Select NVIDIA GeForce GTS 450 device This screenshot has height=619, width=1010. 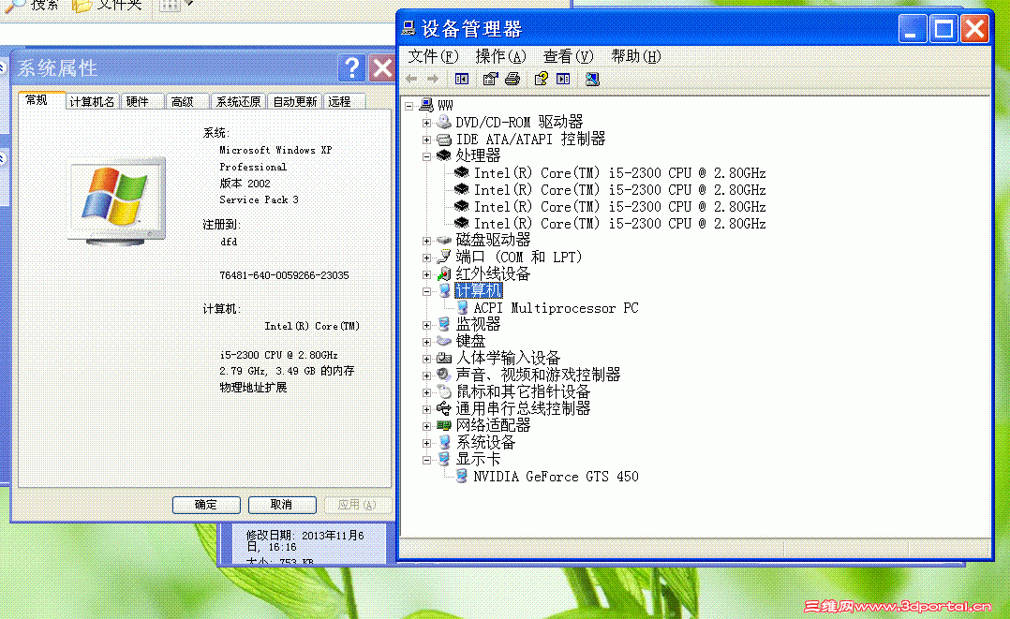556,476
